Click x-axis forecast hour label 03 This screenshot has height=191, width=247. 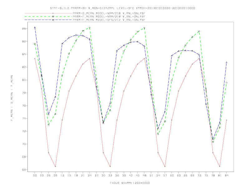tap(41, 175)
